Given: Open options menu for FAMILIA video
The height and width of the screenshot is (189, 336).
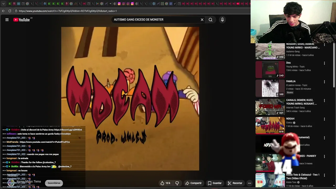Looking at the screenshot, I should [324, 82].
